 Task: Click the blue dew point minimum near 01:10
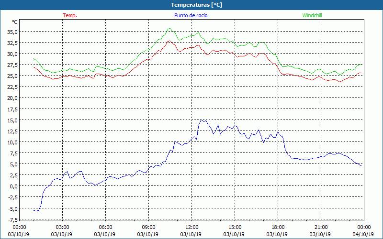pos(36,211)
